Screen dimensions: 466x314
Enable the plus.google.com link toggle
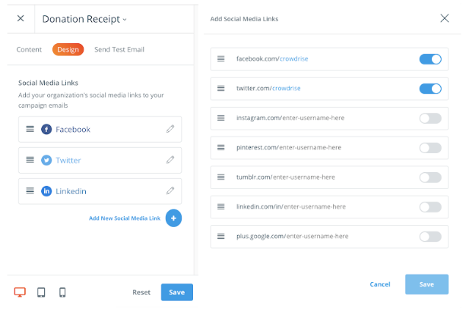[x=430, y=237]
